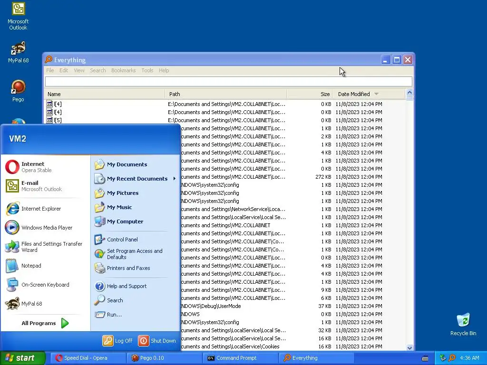
Task: Open My Pictures folder
Action: click(x=136, y=193)
